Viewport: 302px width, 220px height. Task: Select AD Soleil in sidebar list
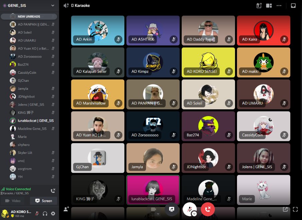32,33
